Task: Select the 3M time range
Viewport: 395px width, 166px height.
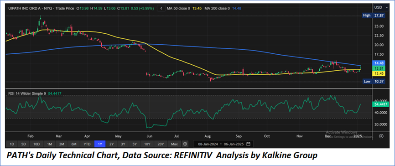Action: (62, 144)
